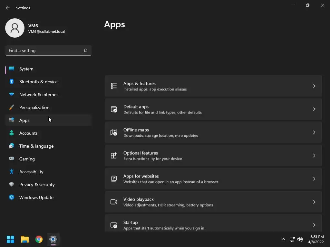Screen dimensions: 330x247
Task: Open Apps for websites settings
Action: click(213, 179)
